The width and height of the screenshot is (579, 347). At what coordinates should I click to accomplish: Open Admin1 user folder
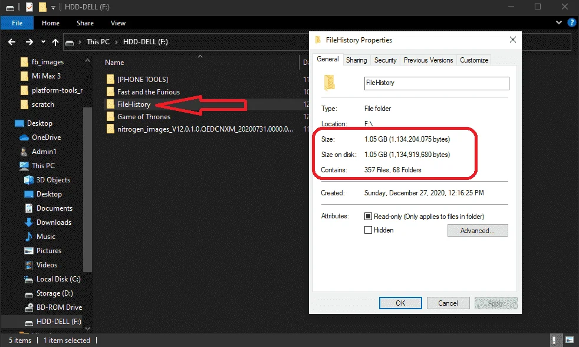(44, 152)
